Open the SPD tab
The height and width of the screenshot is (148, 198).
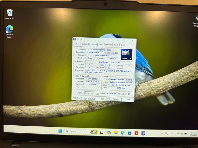(101, 45)
